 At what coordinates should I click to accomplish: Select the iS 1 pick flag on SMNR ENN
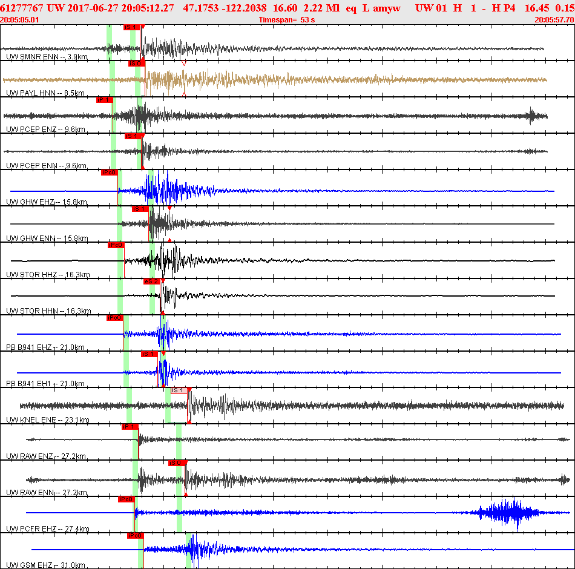click(132, 27)
